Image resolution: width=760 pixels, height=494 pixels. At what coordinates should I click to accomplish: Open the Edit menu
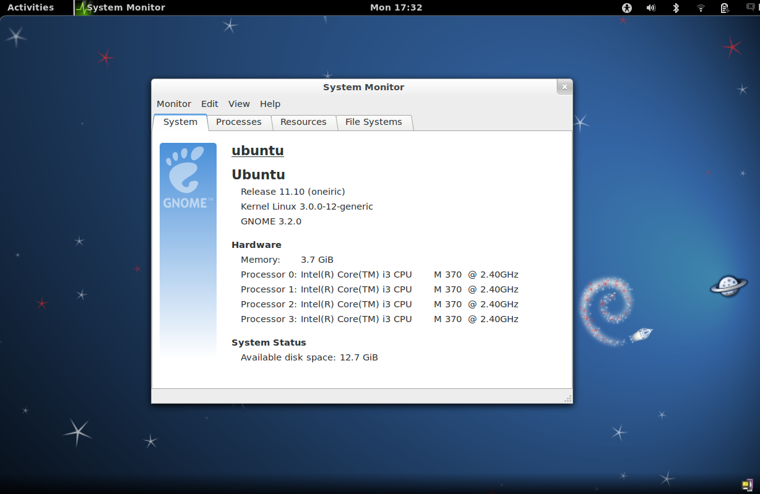click(210, 104)
